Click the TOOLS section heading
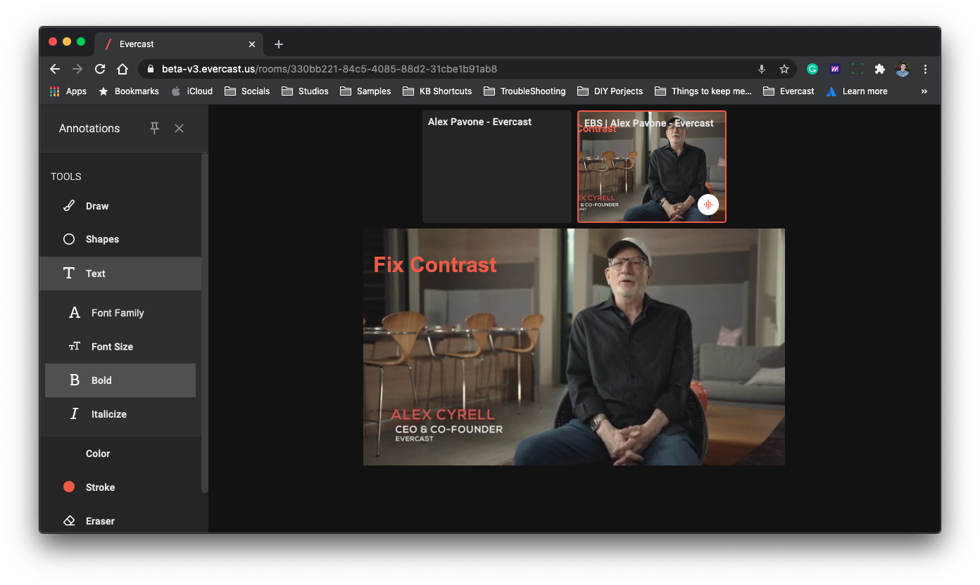980x585 pixels. tap(66, 176)
